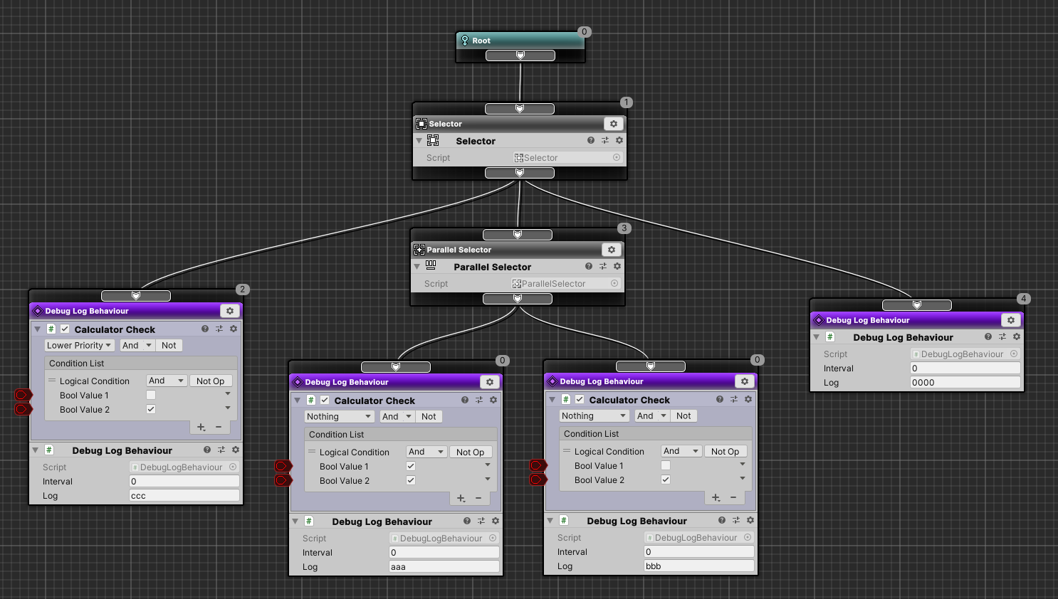Click the Log field containing 0000
Screen dimensions: 1058x599
coord(965,383)
